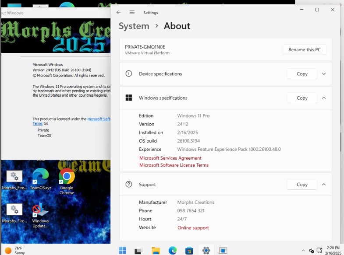Click the Settings gear on the taskbar
This screenshot has height=255, width=344.
pyautogui.click(x=206, y=250)
